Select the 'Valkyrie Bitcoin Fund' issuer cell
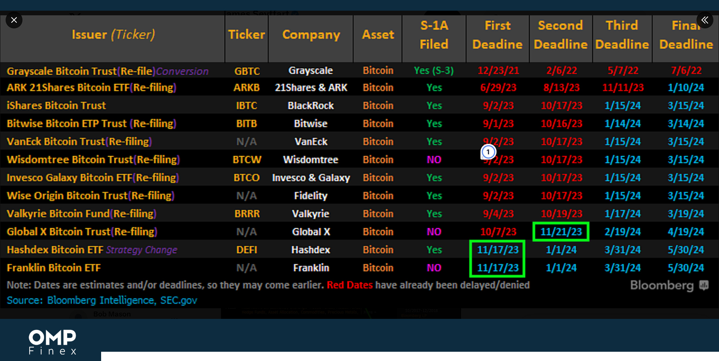This screenshot has height=361, width=719. tap(82, 214)
